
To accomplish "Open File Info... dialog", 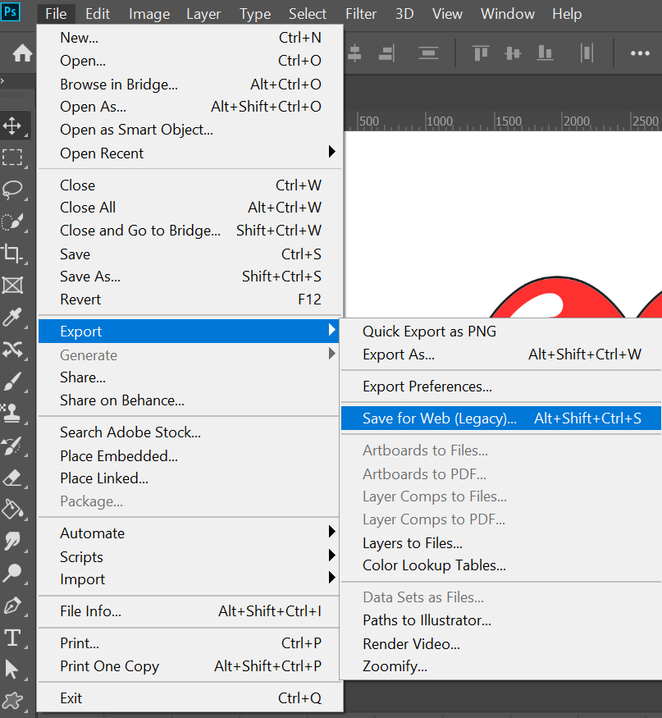I will click(x=190, y=611).
